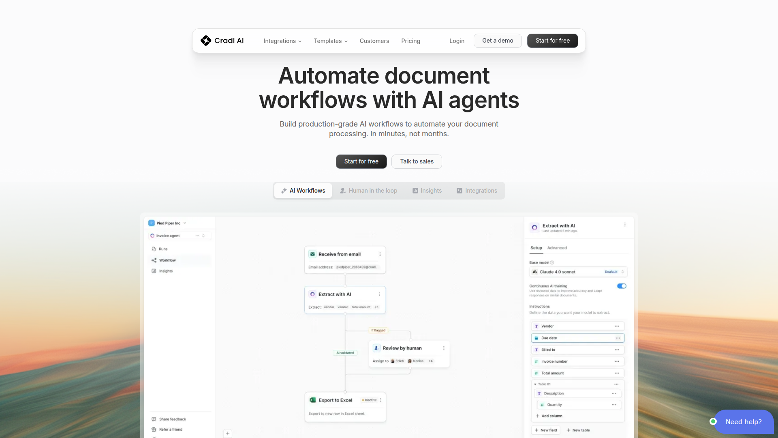Viewport: 778px width, 438px height.
Task: Open Receive from email node options menu
Action: click(380, 254)
